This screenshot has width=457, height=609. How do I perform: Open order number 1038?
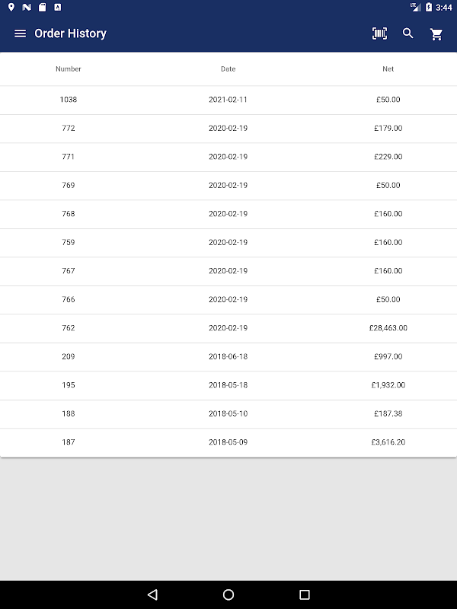[x=69, y=100]
